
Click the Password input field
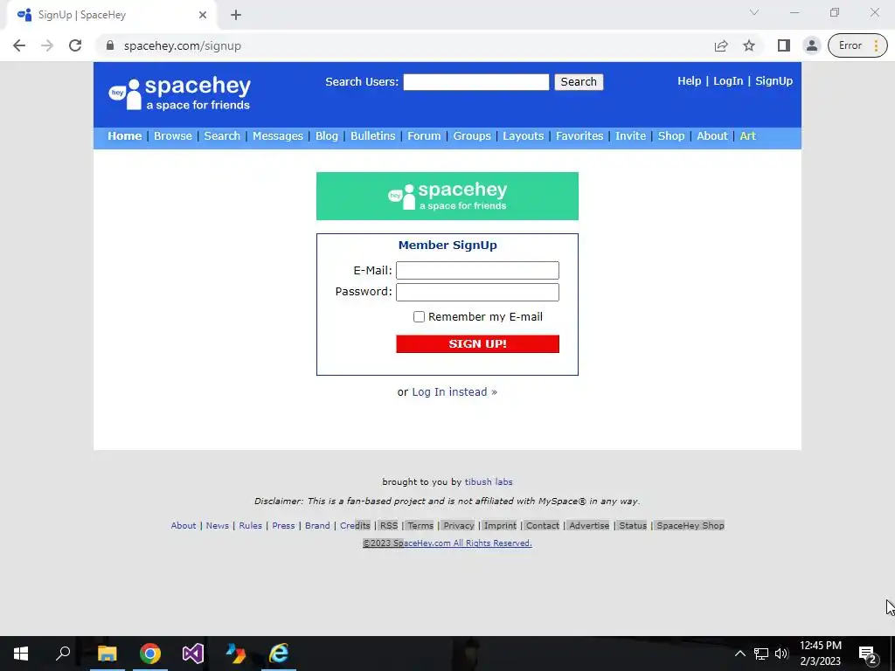pyautogui.click(x=477, y=292)
